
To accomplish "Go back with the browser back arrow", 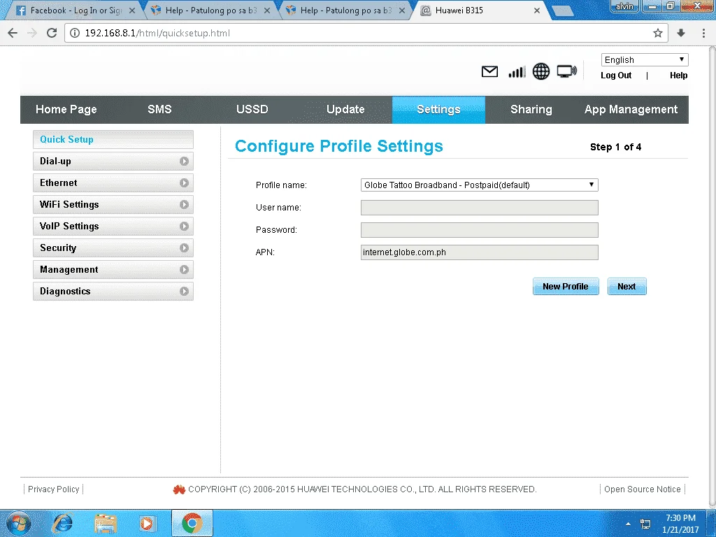I will [13, 33].
